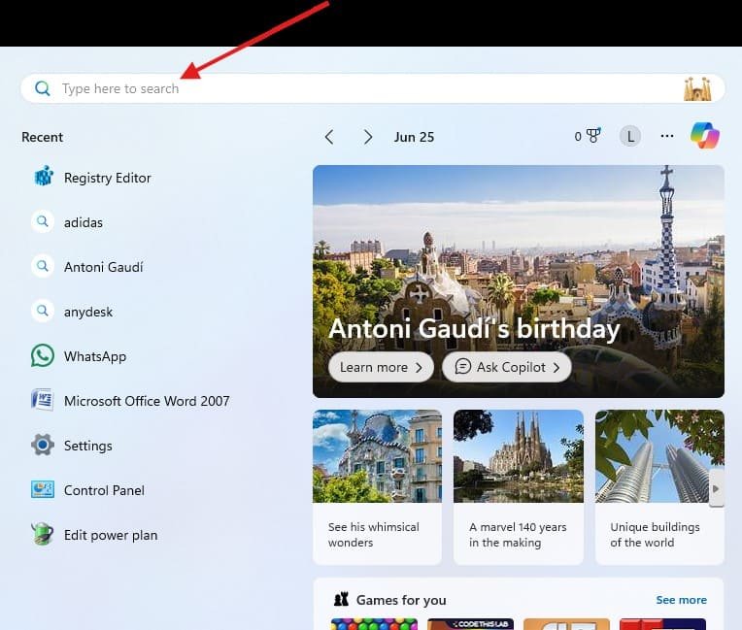Advance the cards carousel with right arrow
742x630 pixels.
[716, 488]
